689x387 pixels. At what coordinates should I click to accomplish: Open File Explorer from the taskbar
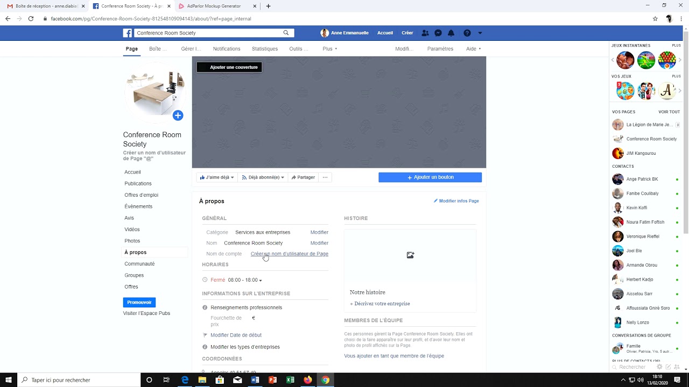click(202, 380)
